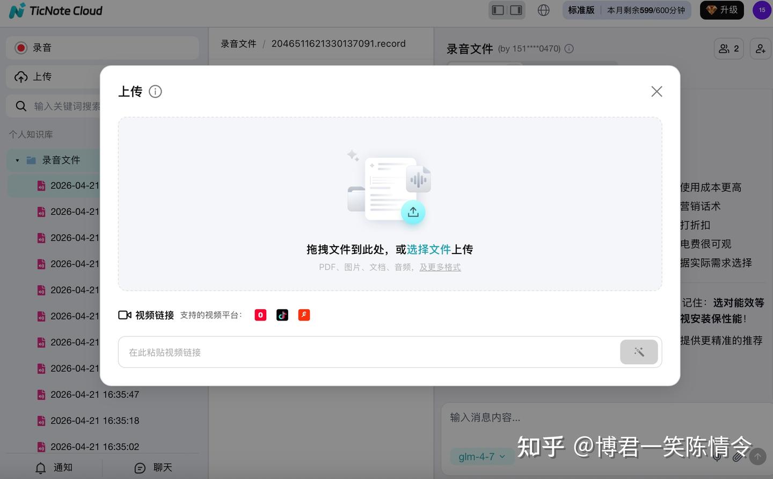This screenshot has height=479, width=773.
Task: Click the 本月剩余599/600分钟 quota text
Action: point(646,10)
